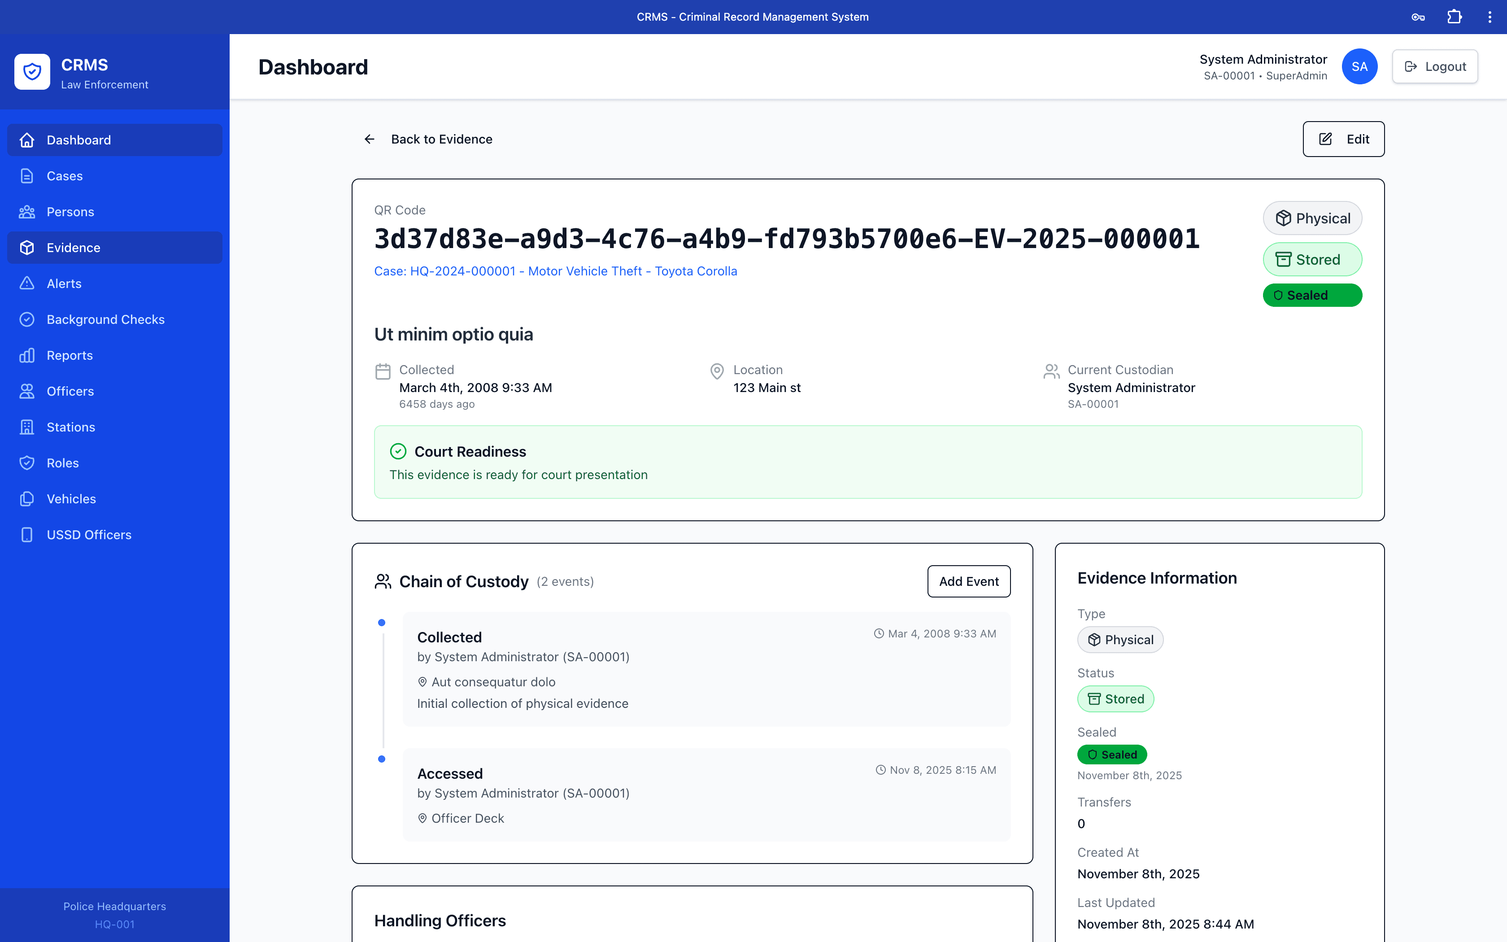Open Reports in the sidebar
Viewport: 1507px width, 942px height.
coord(114,356)
